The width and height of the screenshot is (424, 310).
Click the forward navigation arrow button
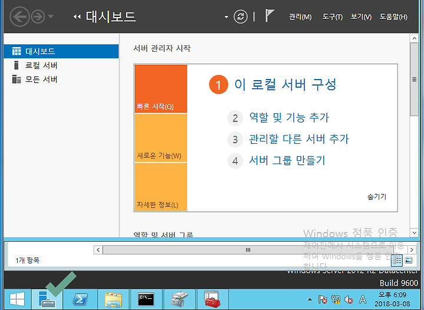click(x=38, y=17)
